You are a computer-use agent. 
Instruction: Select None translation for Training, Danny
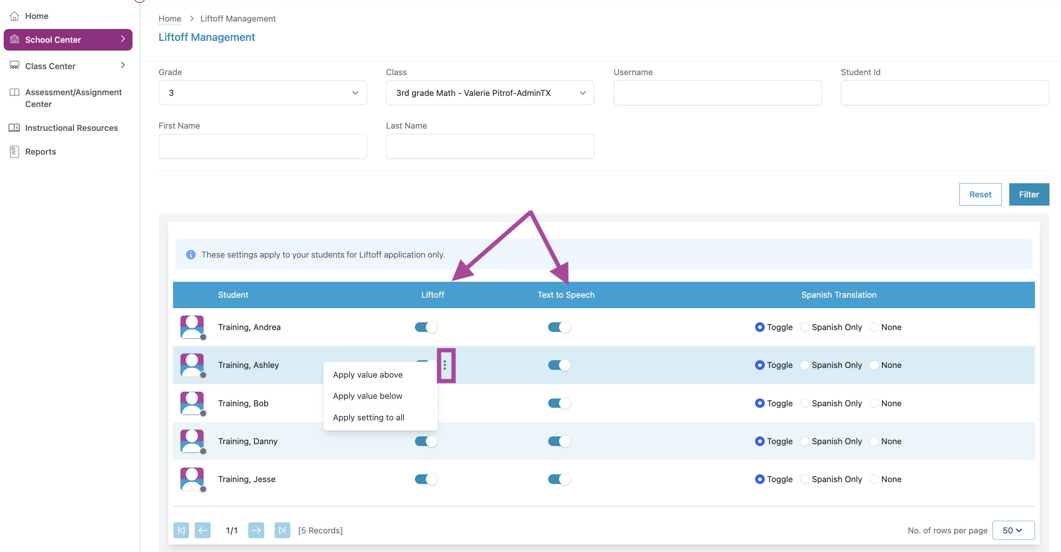[875, 441]
